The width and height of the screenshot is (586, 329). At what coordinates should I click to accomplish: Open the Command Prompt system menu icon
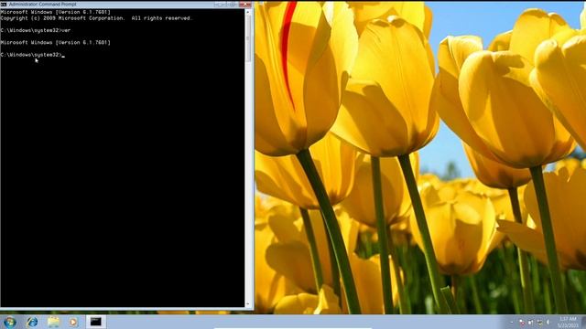click(x=4, y=4)
